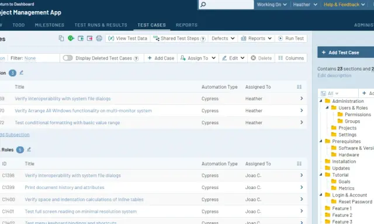Click the Columns button

pyautogui.click(x=291, y=58)
